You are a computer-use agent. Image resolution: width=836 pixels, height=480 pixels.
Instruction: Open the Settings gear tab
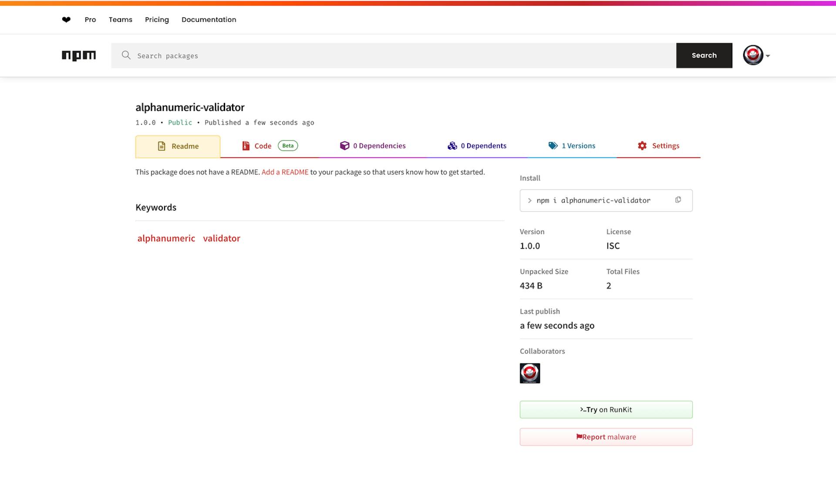coord(658,146)
